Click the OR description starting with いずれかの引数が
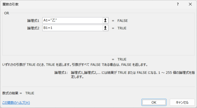The width and height of the screenshot is (197, 108). click(x=75, y=65)
